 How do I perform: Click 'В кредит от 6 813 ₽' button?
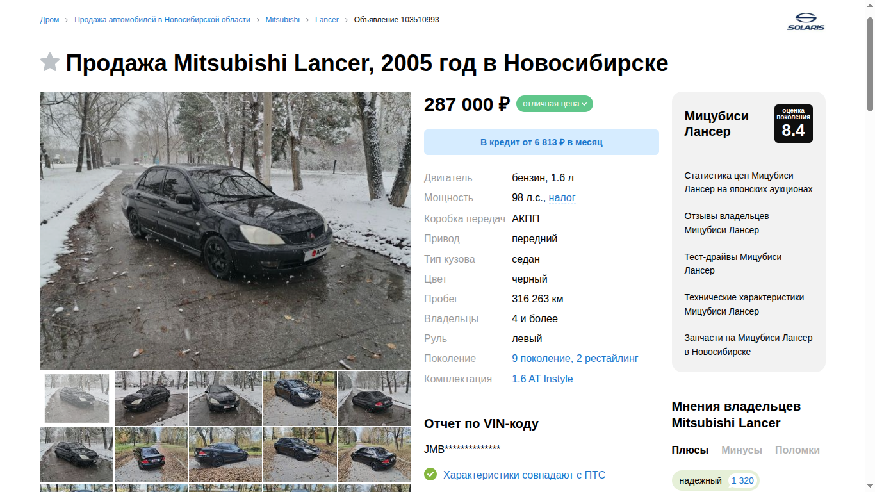pos(541,142)
